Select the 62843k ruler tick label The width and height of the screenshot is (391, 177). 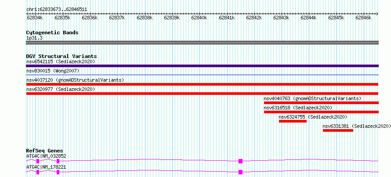(281, 18)
